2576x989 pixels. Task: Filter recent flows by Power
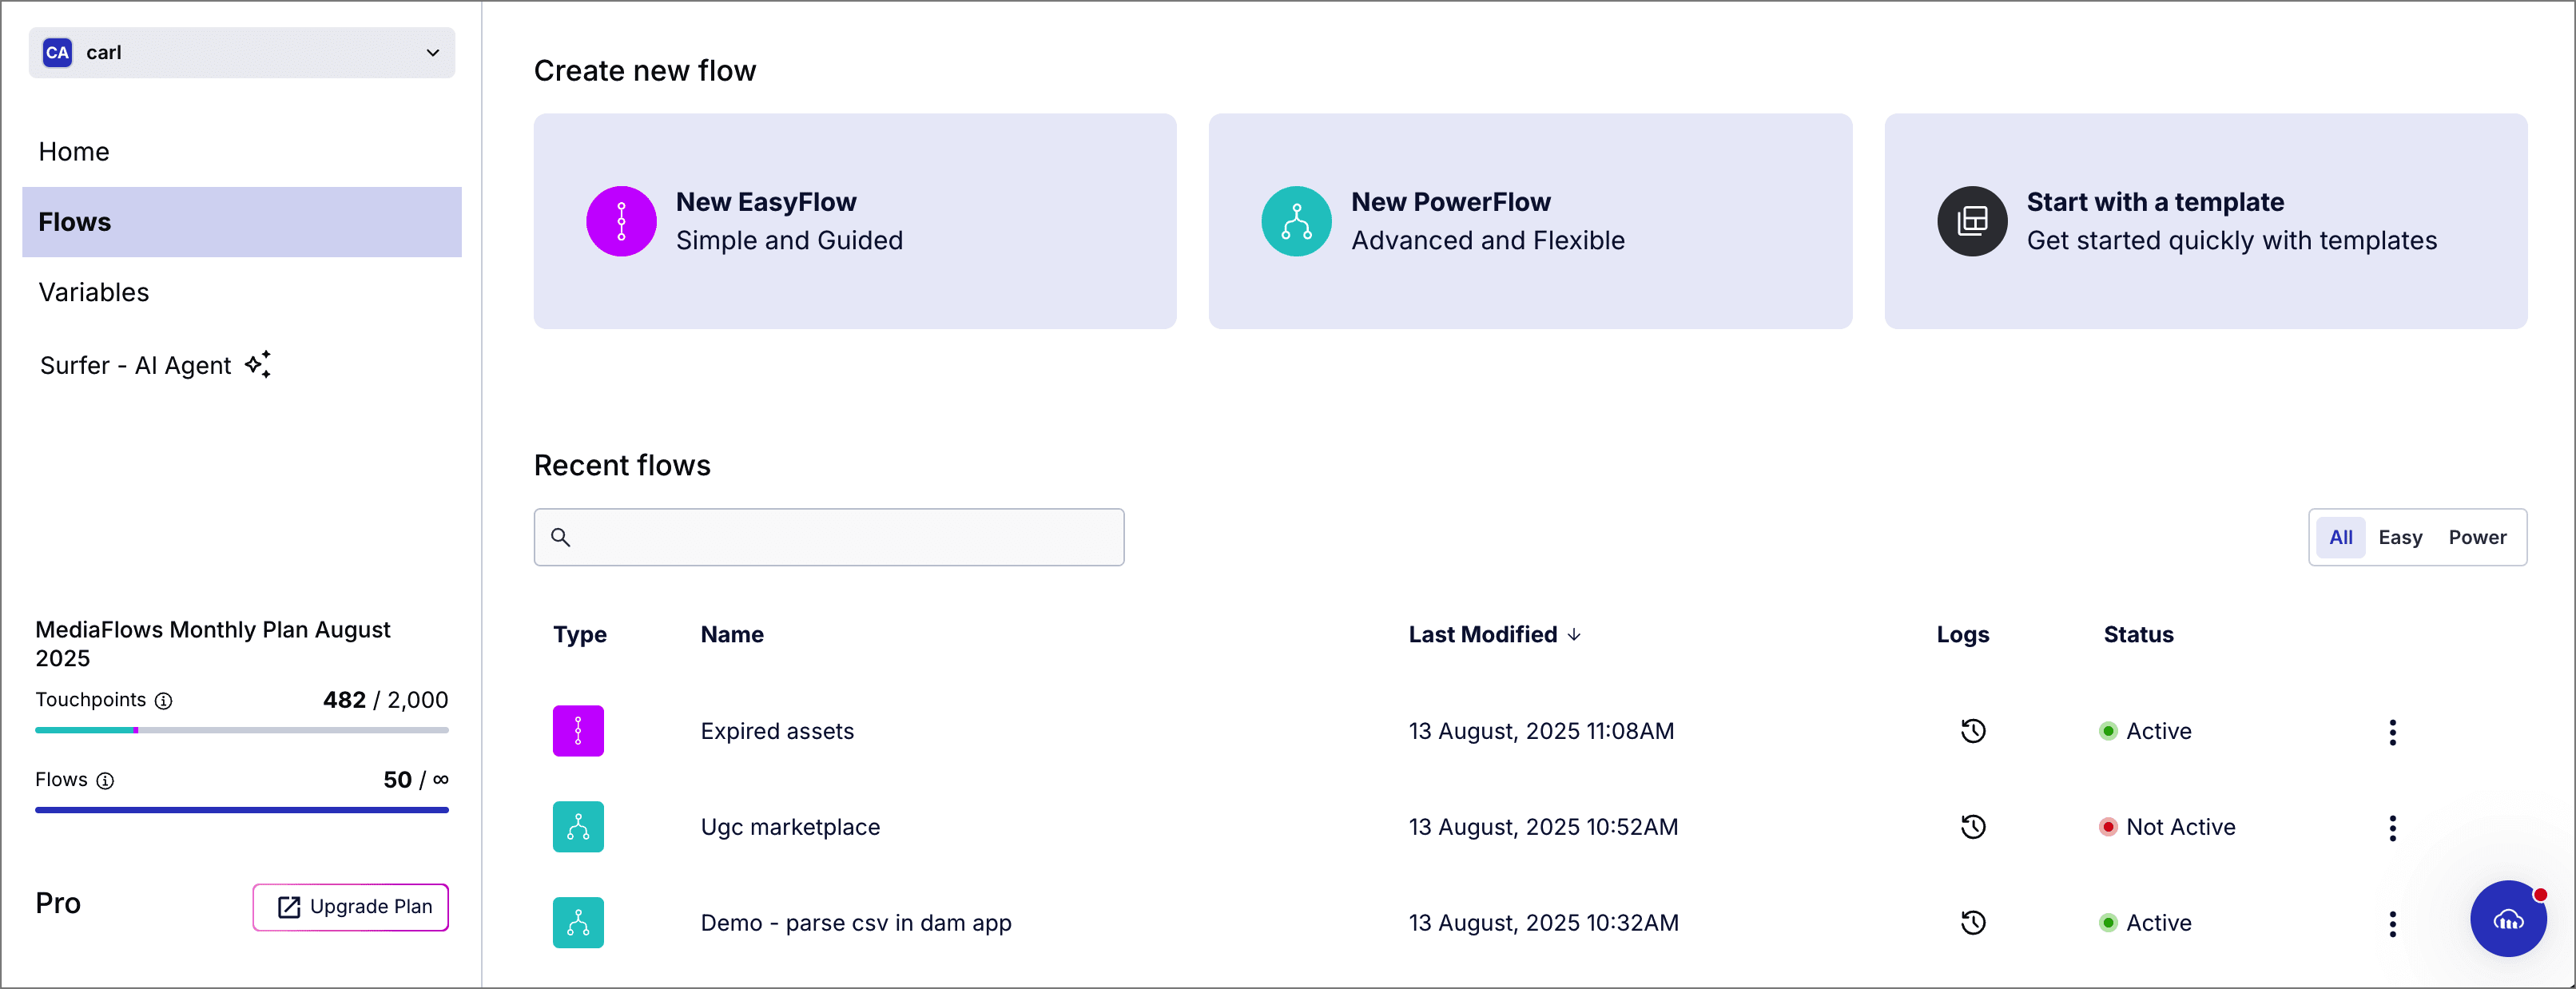2476,537
